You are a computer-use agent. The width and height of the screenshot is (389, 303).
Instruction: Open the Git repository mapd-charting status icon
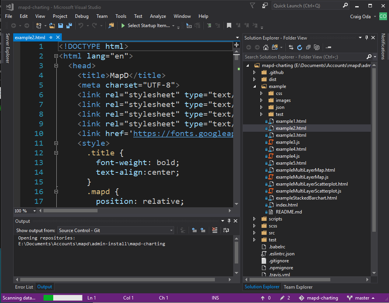click(x=302, y=298)
